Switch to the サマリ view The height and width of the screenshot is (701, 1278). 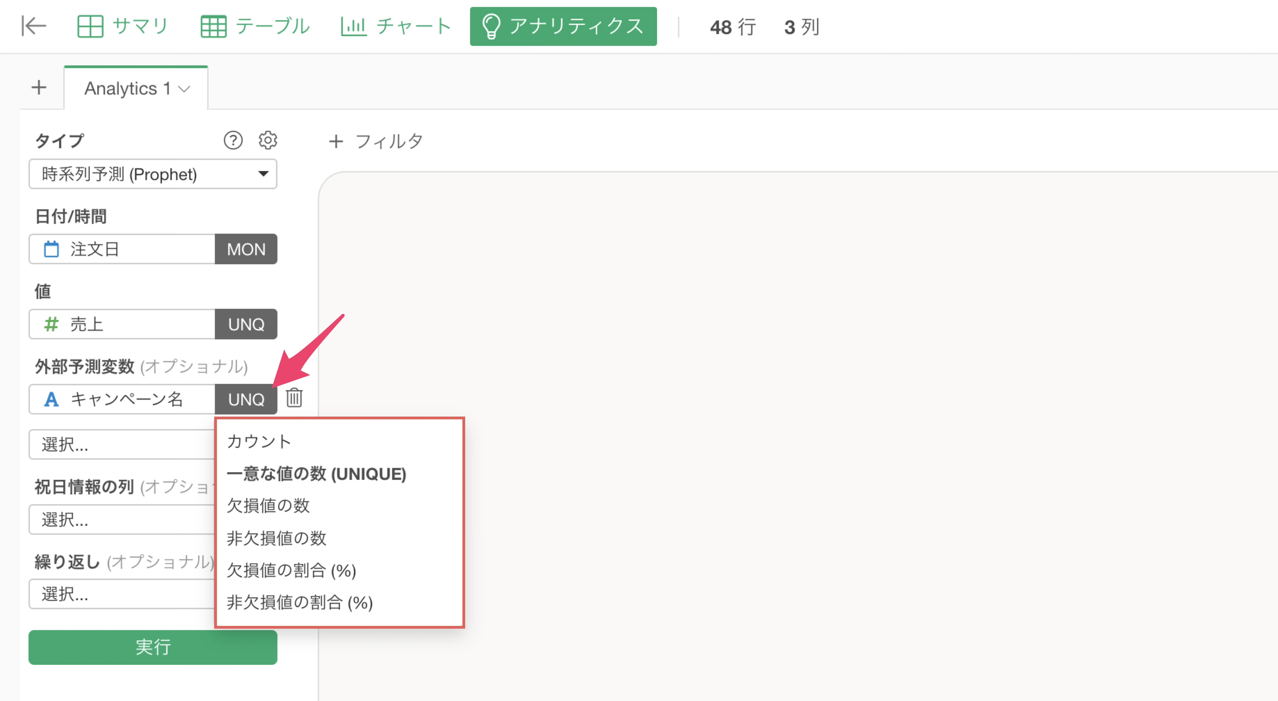click(123, 26)
